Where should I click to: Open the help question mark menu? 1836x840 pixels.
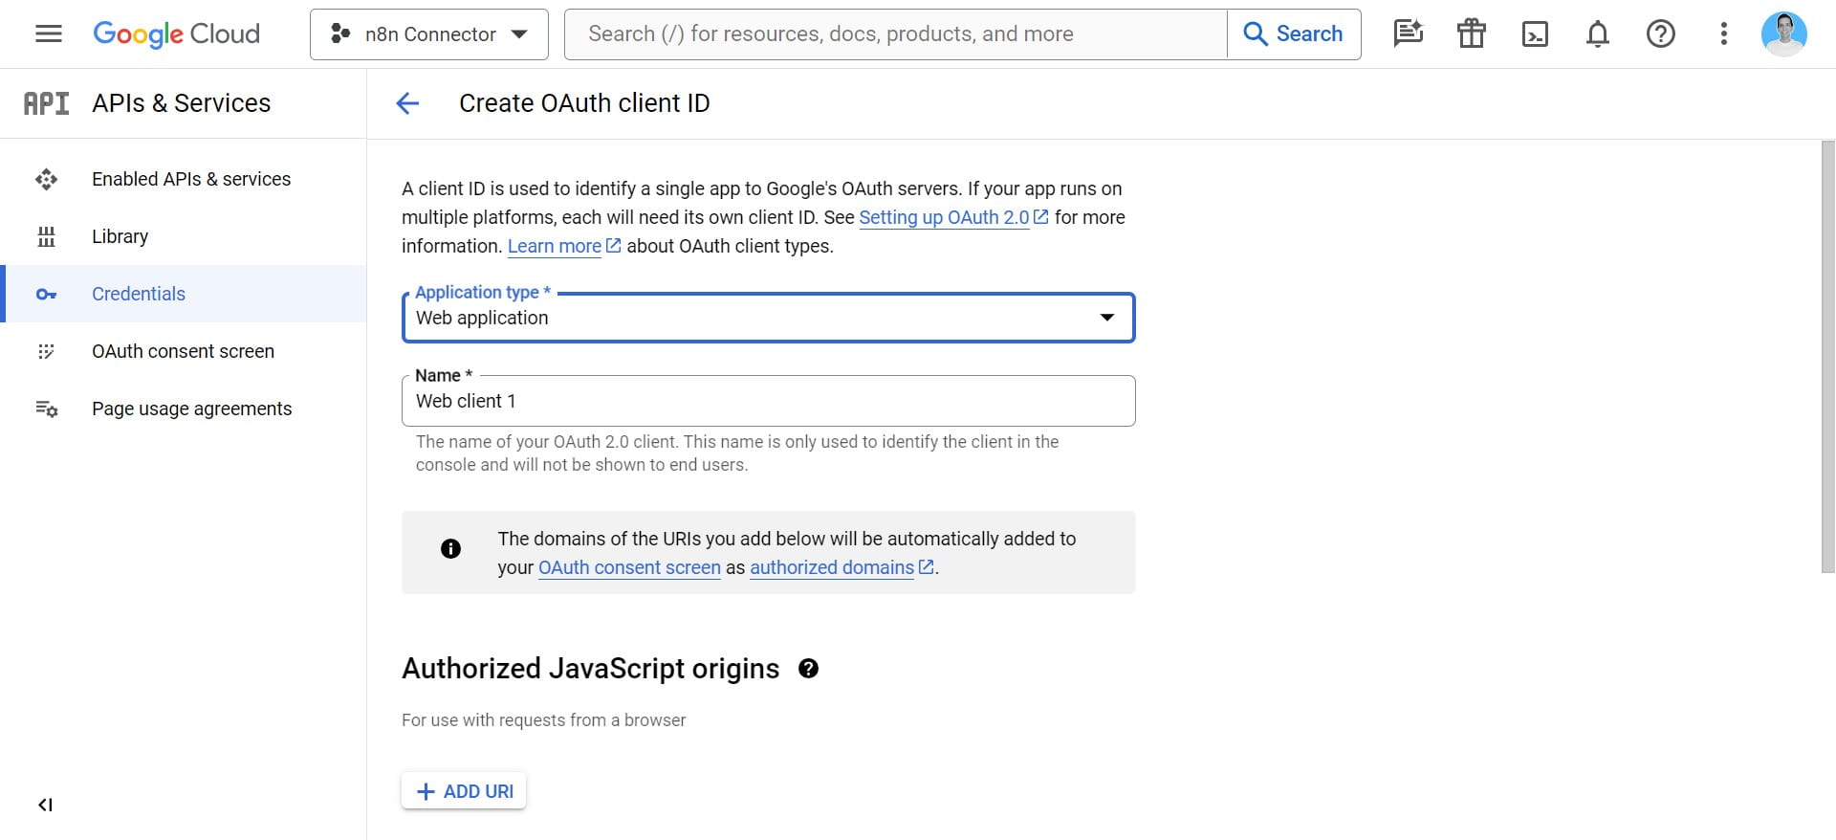1660,34
